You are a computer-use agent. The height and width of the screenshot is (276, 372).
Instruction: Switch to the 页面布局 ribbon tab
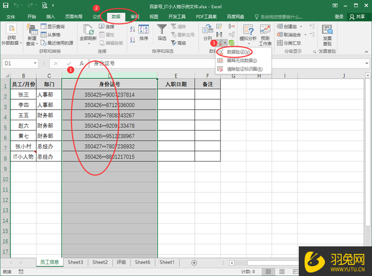74,17
